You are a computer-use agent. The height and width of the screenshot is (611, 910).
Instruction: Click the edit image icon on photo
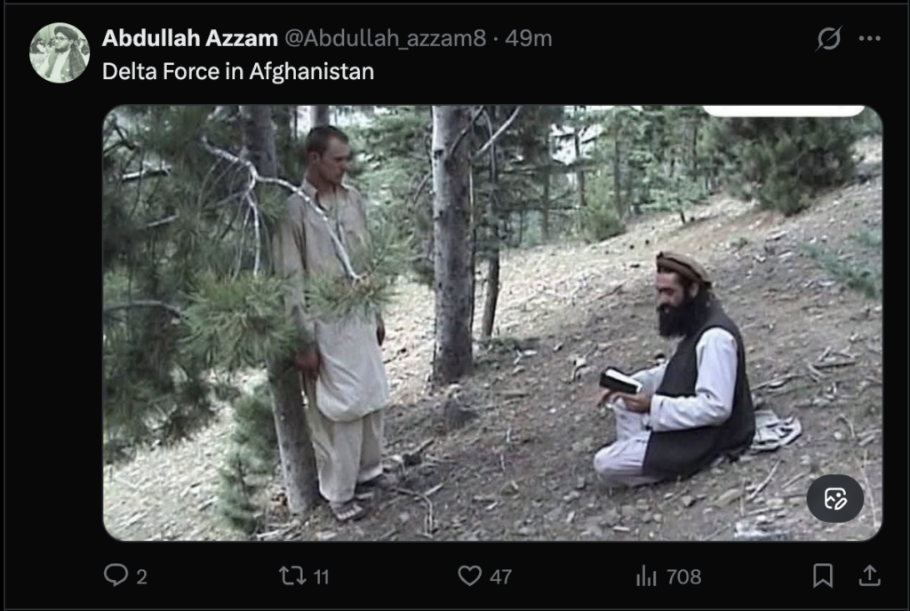click(834, 498)
